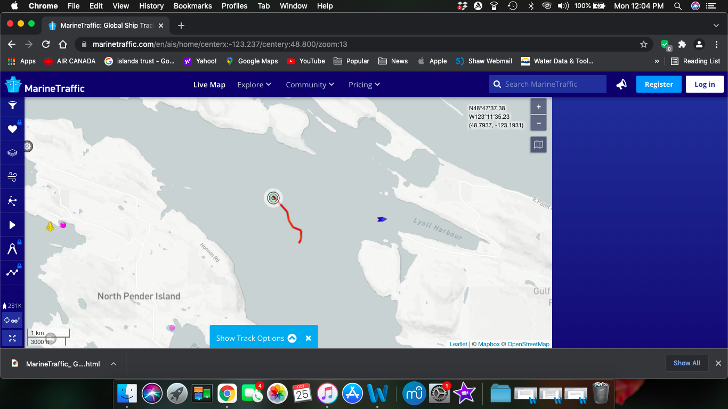Open the OpenStreetMap attribution link
This screenshot has height=409, width=728.
pos(528,344)
